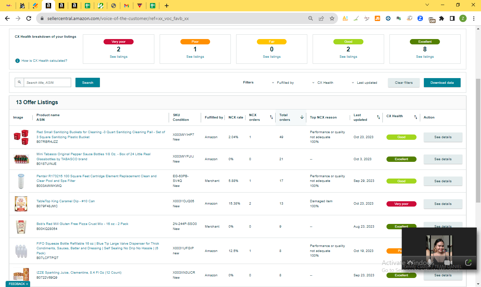Click the magnifier icon in the search box
The image size is (481, 287).
tap(19, 82)
